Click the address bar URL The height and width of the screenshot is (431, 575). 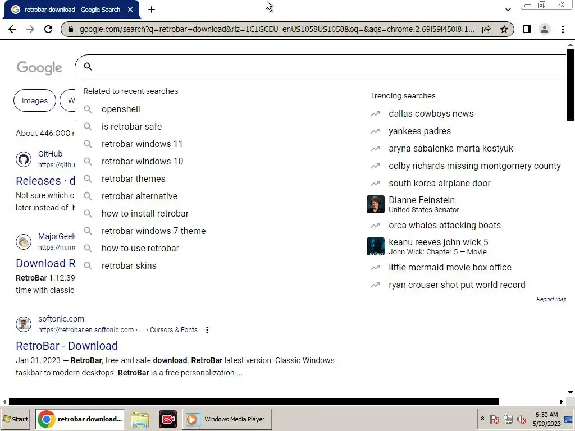(277, 29)
